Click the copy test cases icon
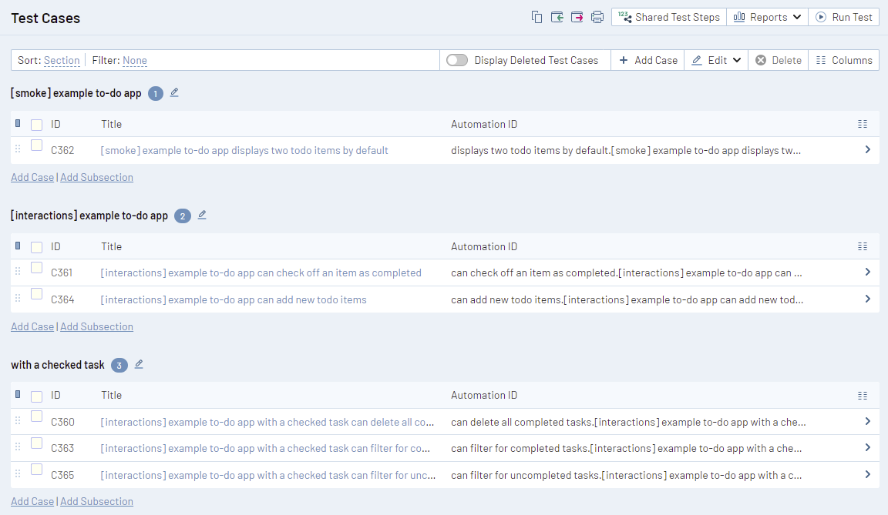Image resolution: width=888 pixels, height=515 pixels. tap(537, 17)
